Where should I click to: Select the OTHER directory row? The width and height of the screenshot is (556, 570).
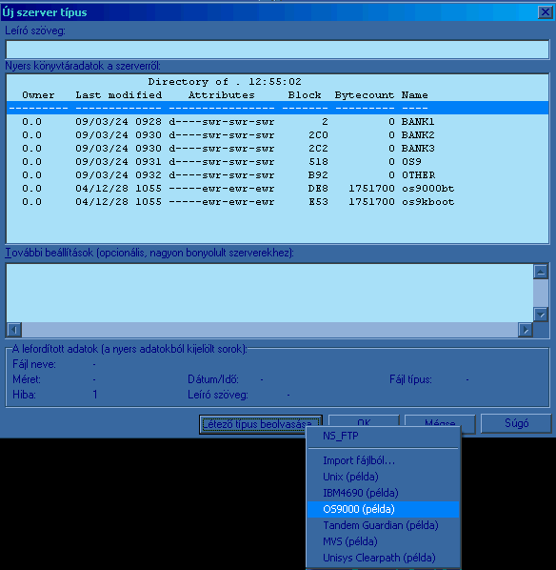277,175
